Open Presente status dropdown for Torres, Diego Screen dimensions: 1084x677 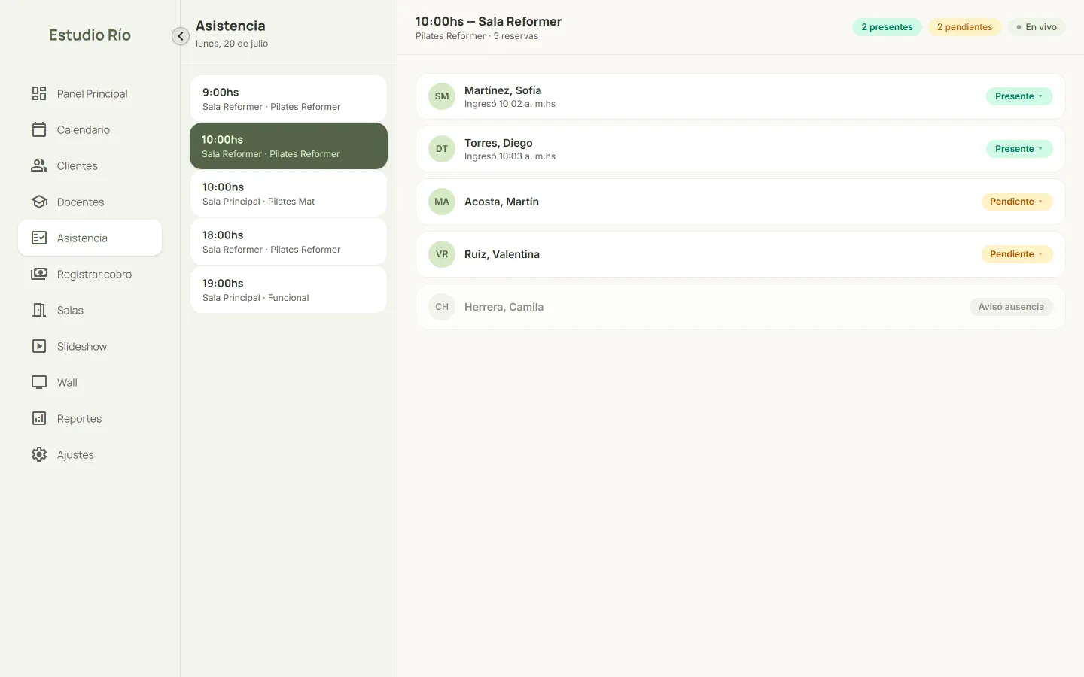(x=1019, y=149)
